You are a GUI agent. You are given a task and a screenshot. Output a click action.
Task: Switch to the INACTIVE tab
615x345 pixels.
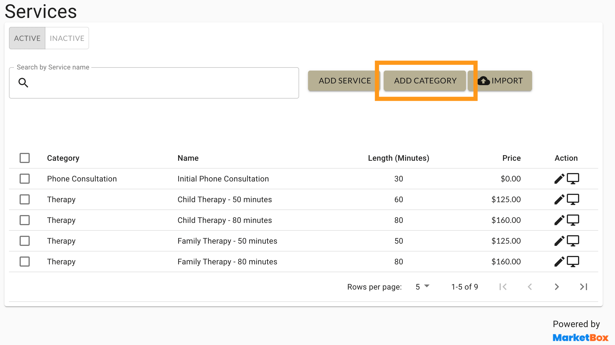point(67,38)
